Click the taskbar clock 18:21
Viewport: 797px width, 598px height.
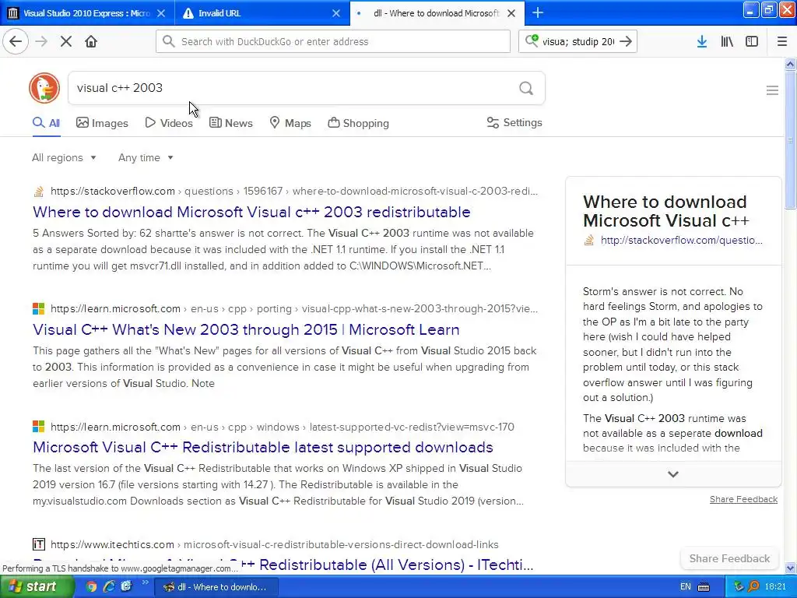775,586
